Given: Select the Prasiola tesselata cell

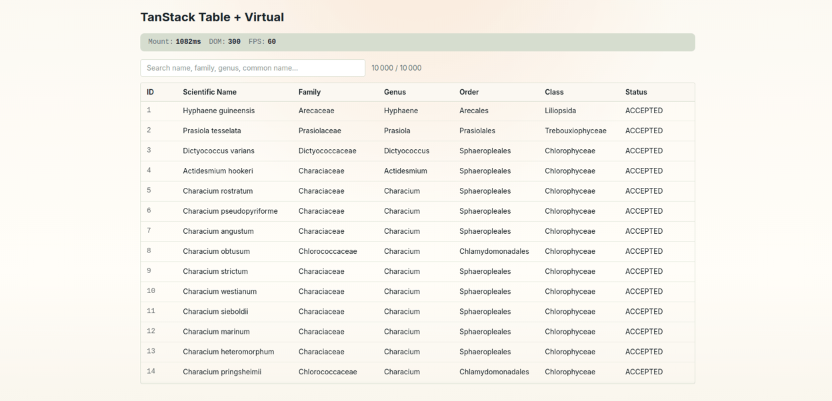Looking at the screenshot, I should pos(212,131).
